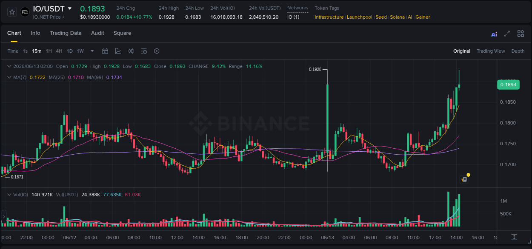Select the 15m time interval
This screenshot has height=249, width=532.
[37, 51]
